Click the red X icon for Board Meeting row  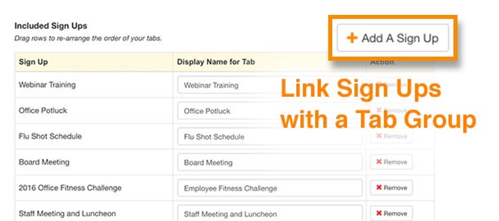379,162
